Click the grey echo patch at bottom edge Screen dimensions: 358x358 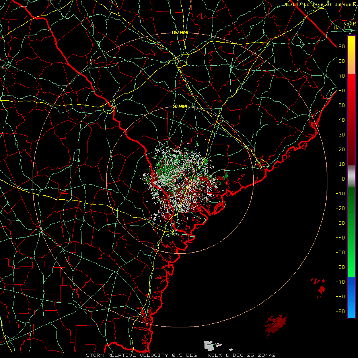(210, 345)
